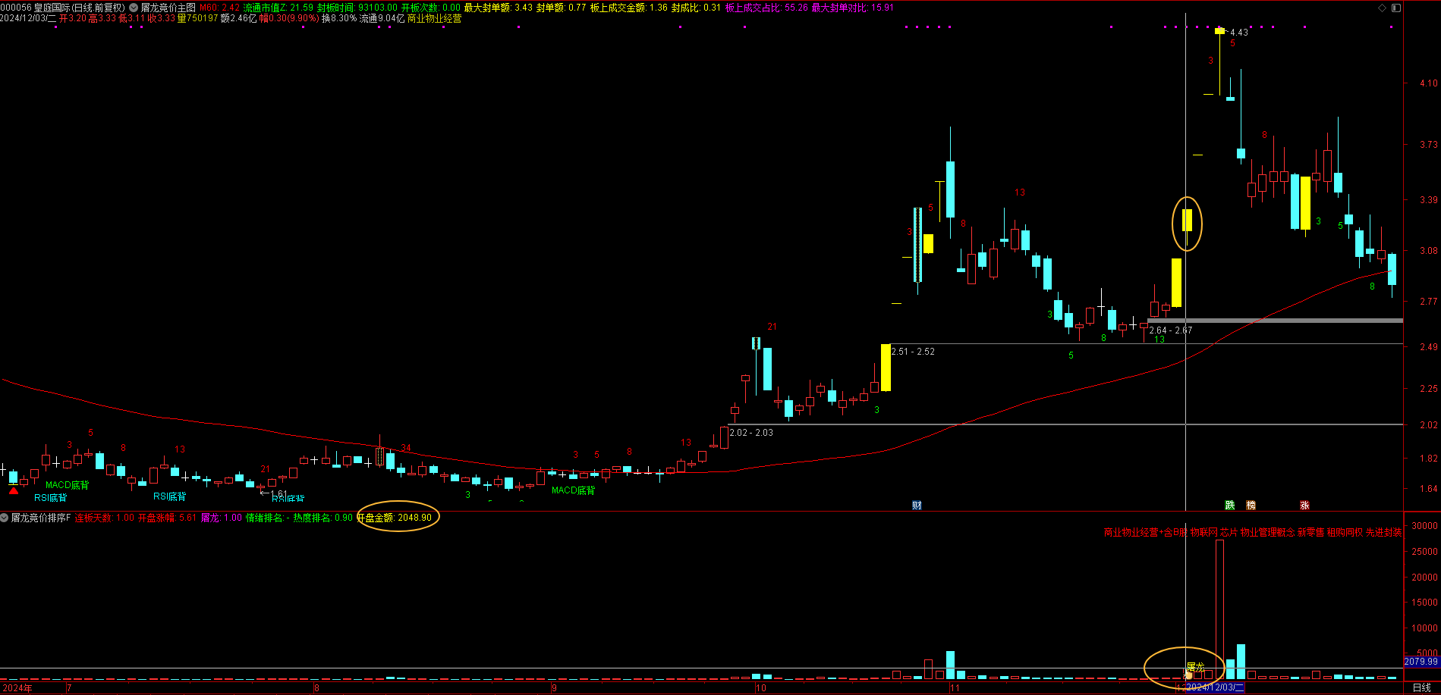Click the 屠龙竞价排序F indicator name
Screen dimensions: 1441x695
[x=41, y=518]
